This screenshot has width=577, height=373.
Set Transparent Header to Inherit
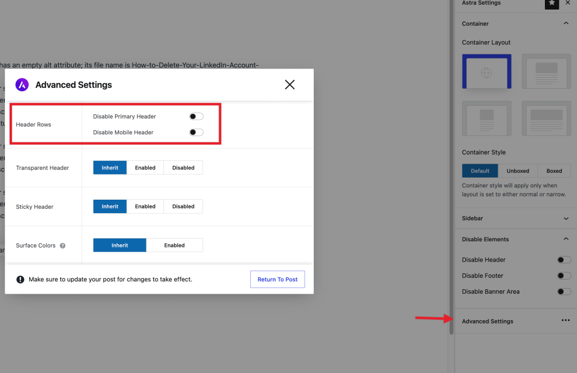pos(110,168)
